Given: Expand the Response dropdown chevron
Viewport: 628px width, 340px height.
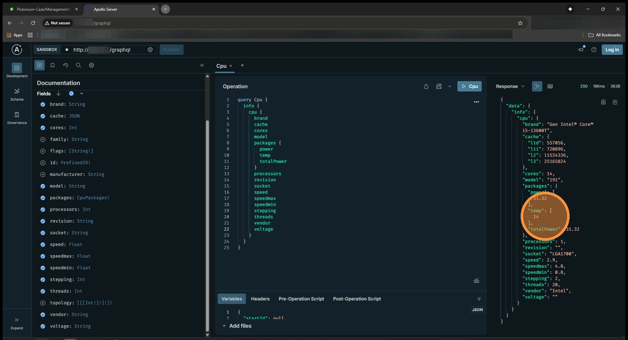Looking at the screenshot, I should pyautogui.click(x=523, y=86).
